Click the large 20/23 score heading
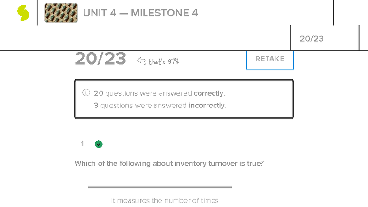The image size is (368, 207). [100, 59]
